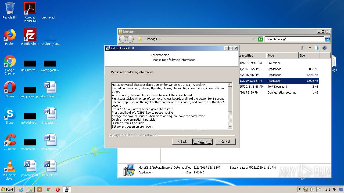Open incpaper.rtf document icon
The width and height of the screenshot is (344, 193).
pyautogui.click(x=50, y=116)
